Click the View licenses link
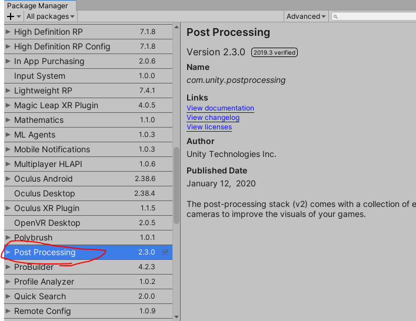 (x=209, y=127)
